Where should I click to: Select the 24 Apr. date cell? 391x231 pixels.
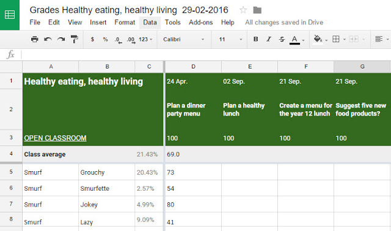(193, 81)
